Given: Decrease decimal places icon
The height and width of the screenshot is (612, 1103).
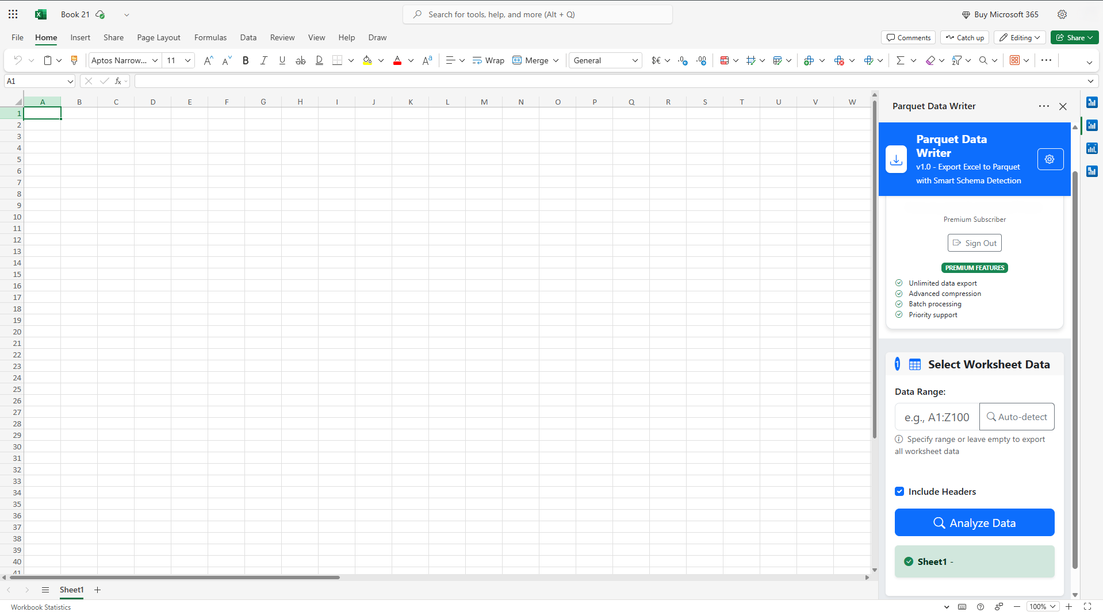Looking at the screenshot, I should pos(683,60).
